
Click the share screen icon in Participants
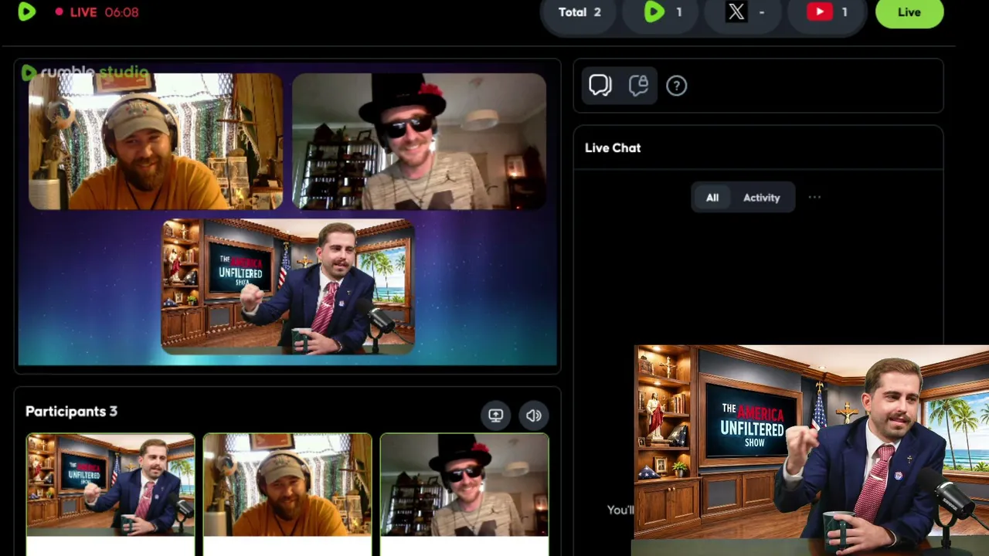tap(496, 415)
